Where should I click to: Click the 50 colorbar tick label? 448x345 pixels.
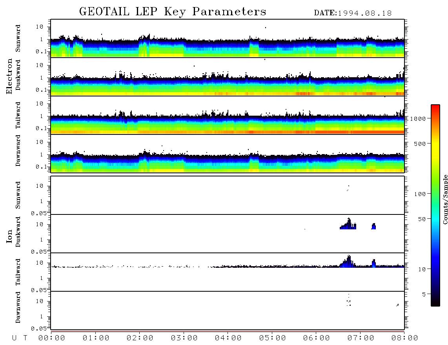[422, 219]
